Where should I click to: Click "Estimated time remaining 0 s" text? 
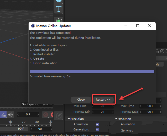coord(50,76)
